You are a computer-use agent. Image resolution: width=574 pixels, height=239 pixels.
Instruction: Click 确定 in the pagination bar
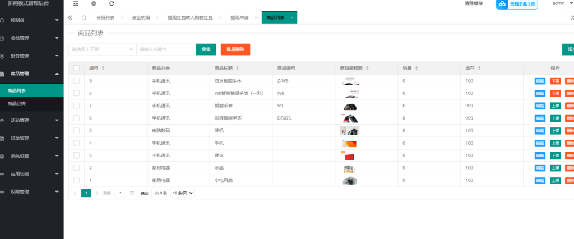[145, 193]
